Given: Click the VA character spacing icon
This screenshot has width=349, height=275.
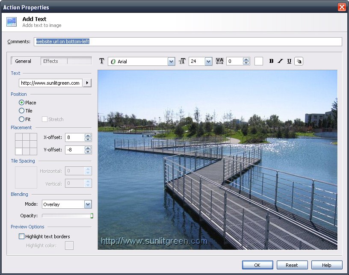Looking at the screenshot, I should tap(219, 61).
